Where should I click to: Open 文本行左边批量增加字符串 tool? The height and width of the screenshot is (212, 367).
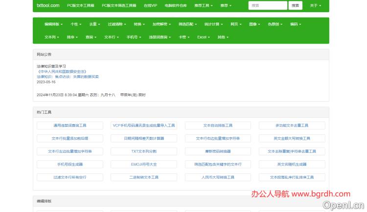(x=70, y=151)
